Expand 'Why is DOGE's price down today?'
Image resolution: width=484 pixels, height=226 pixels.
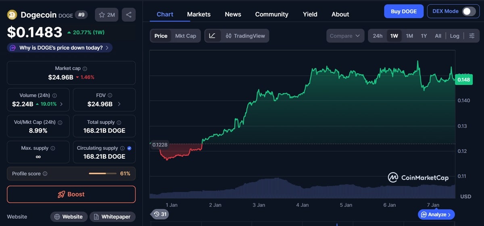(x=60, y=48)
